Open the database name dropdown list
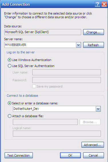The width and height of the screenshot is (108, 162). 98,109
